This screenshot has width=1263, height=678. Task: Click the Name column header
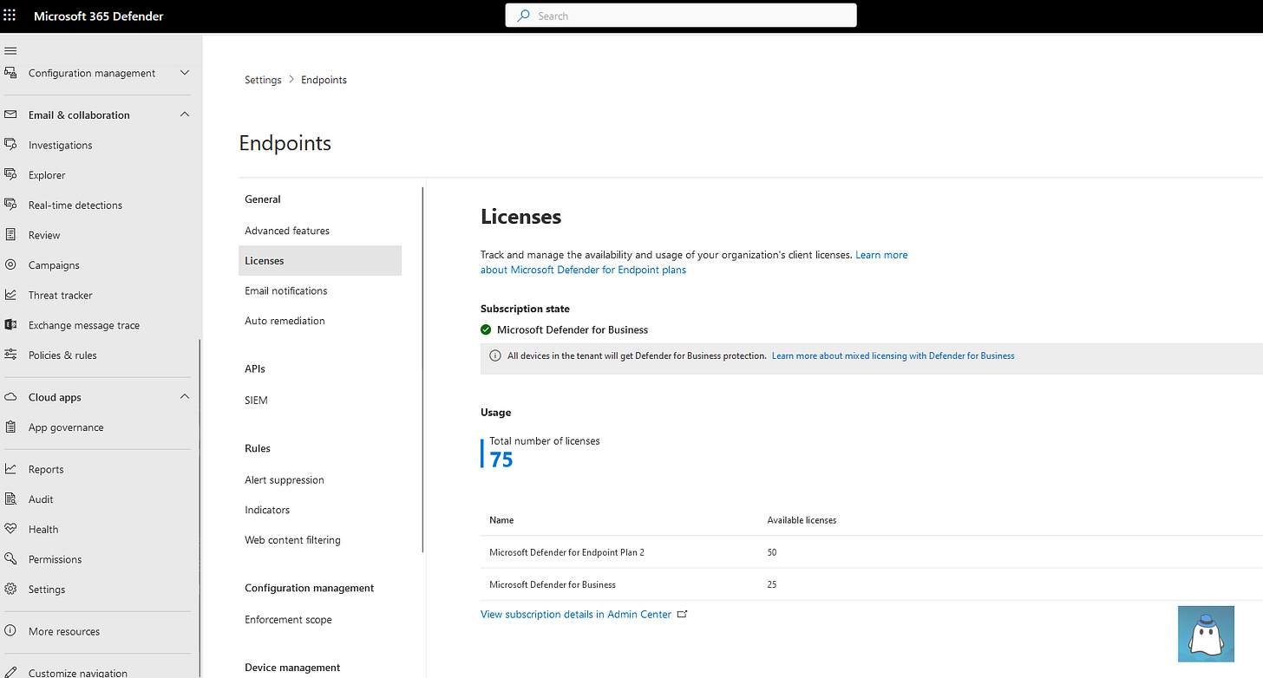501,520
